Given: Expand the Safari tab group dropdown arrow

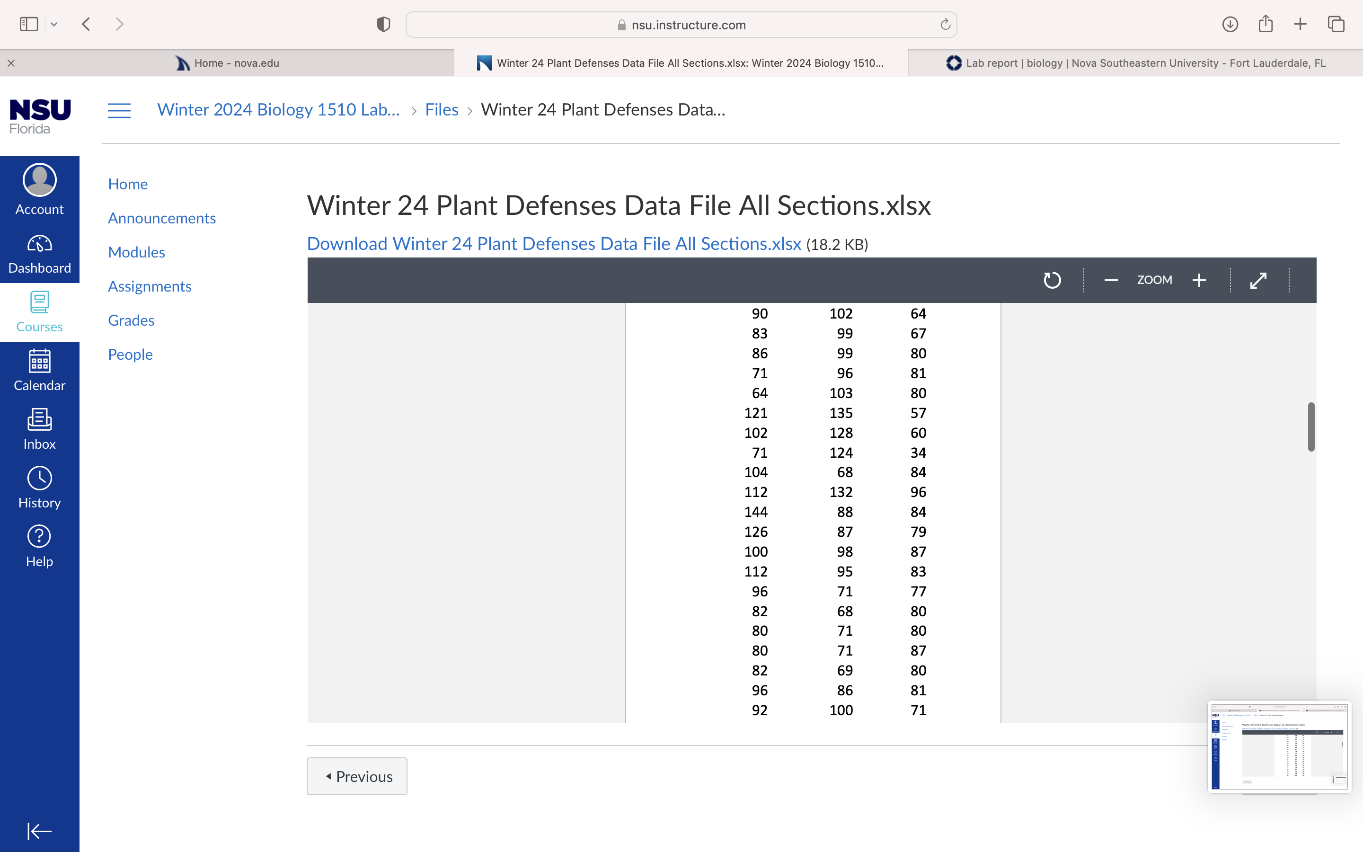Looking at the screenshot, I should (x=54, y=24).
